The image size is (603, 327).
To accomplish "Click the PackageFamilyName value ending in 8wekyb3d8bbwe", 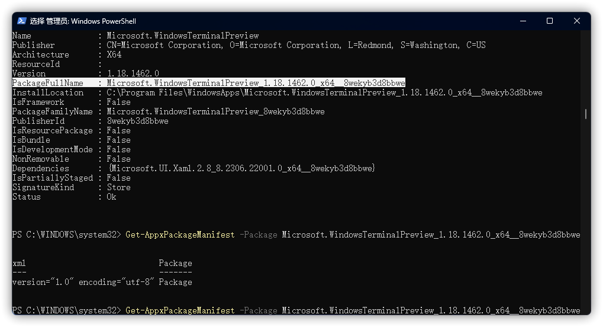I will [215, 111].
